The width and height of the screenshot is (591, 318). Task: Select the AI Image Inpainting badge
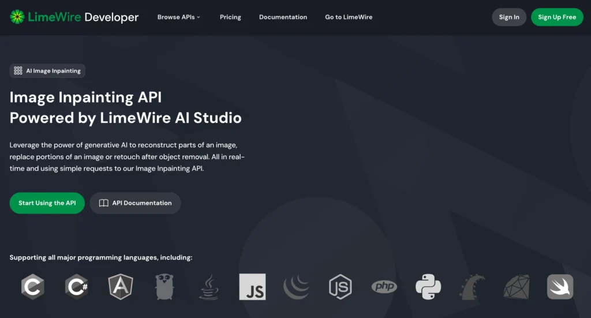47,71
